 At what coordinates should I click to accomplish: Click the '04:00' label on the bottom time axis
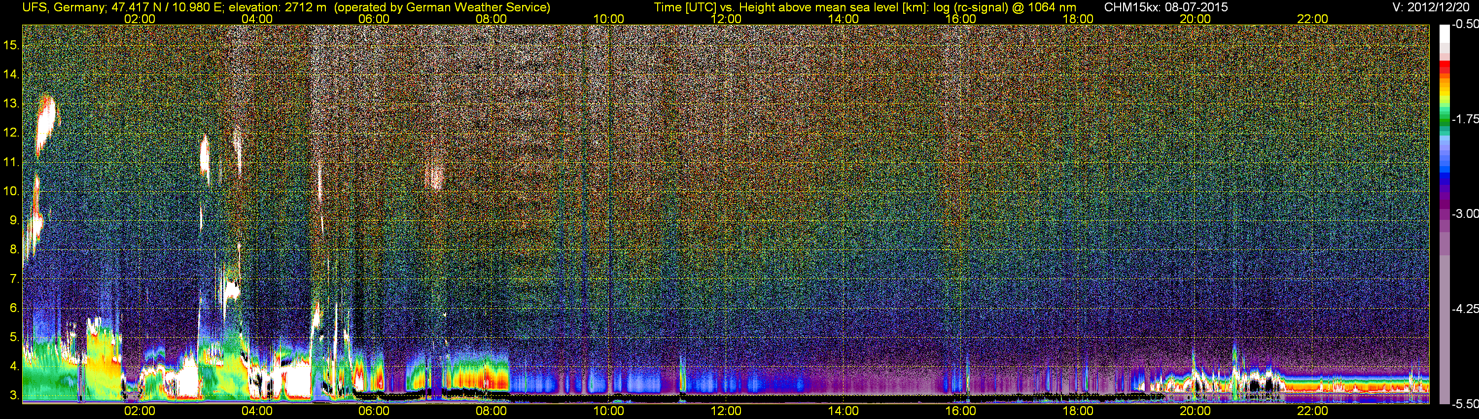257,411
